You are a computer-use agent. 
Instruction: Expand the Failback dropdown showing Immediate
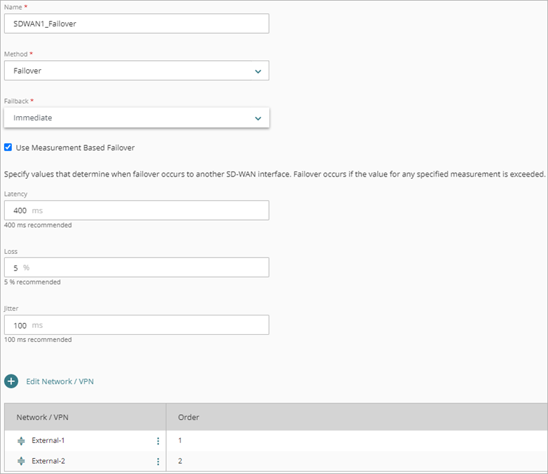click(x=136, y=118)
